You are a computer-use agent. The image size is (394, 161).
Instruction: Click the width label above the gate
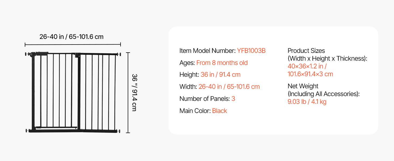pos(72,37)
